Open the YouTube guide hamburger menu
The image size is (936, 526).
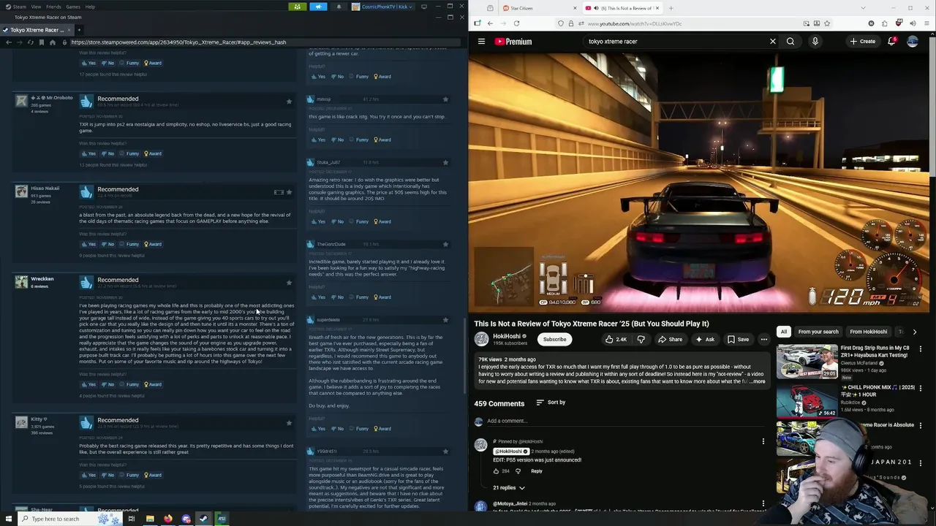click(x=481, y=42)
